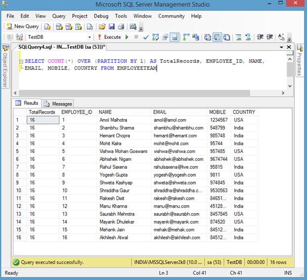Click the Execute button
Viewport: 307px width, 280px height.
click(109, 37)
